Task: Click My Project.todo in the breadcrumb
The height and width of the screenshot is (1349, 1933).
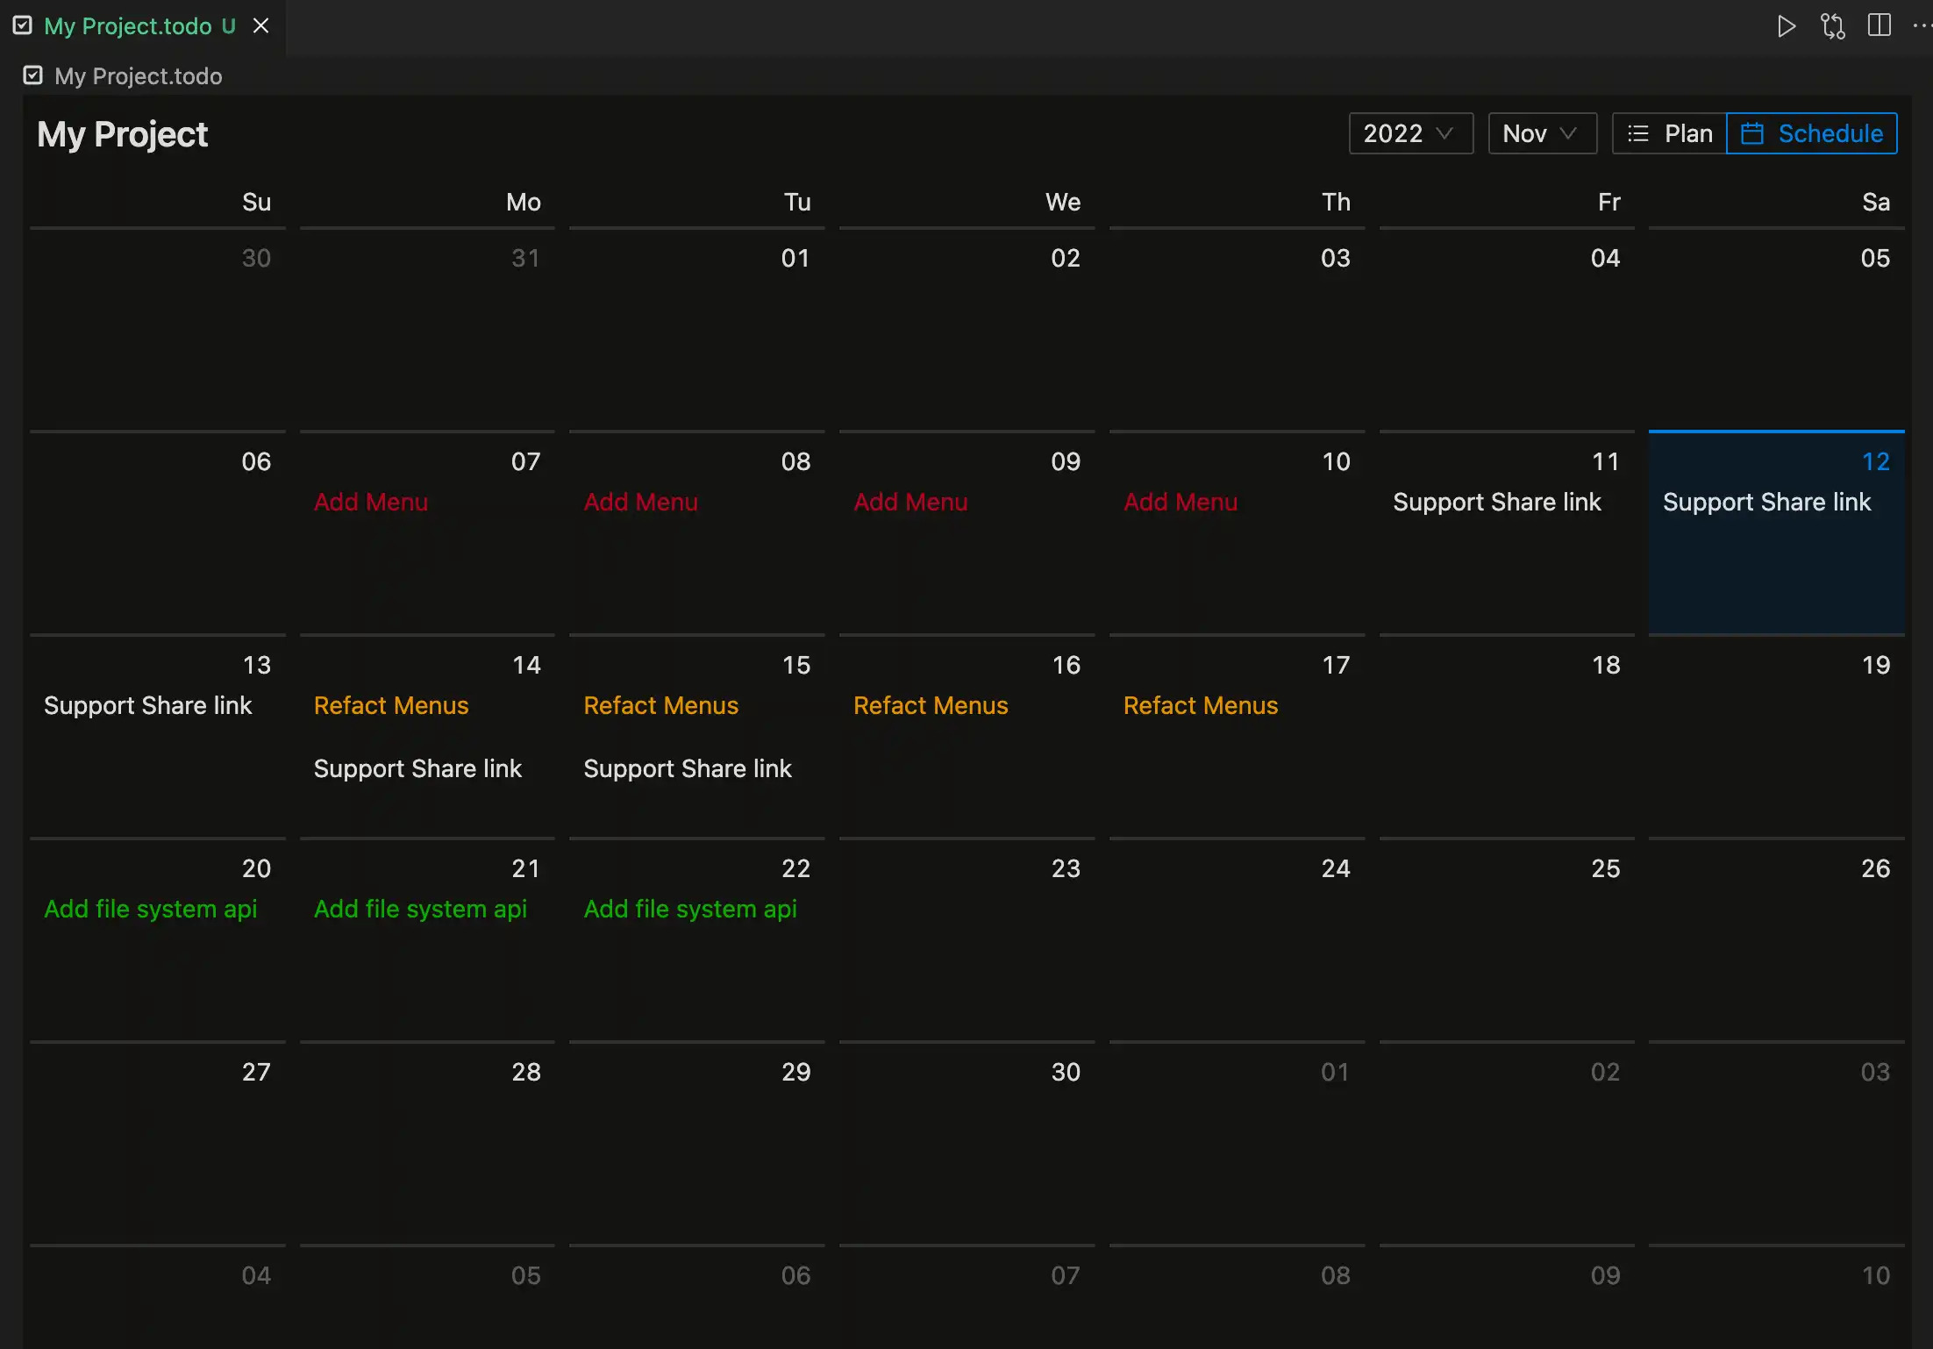Action: 139,75
